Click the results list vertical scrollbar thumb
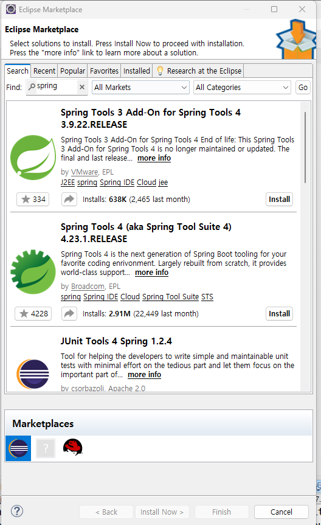The image size is (321, 525). click(305, 147)
